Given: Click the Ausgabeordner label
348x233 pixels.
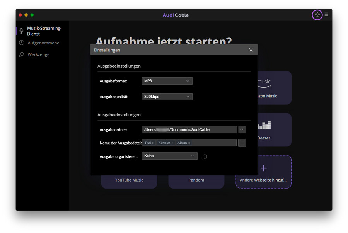Looking at the screenshot, I should (x=113, y=130).
